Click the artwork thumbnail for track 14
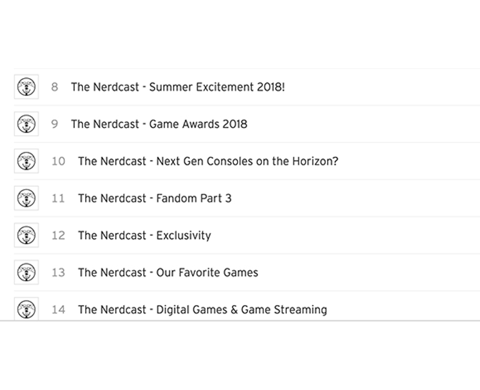 tap(26, 309)
